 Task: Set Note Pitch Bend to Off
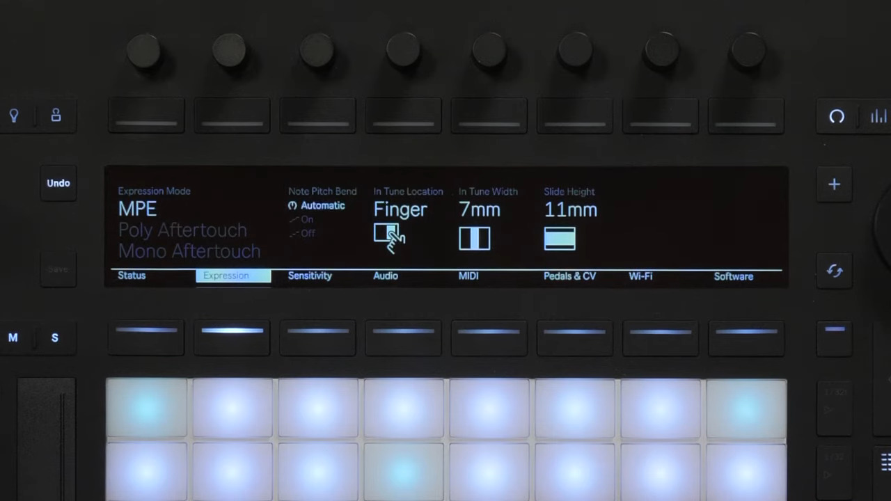click(308, 233)
